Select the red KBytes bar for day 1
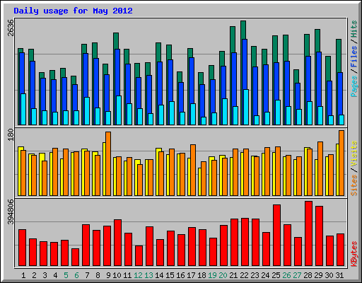 (x=22, y=248)
